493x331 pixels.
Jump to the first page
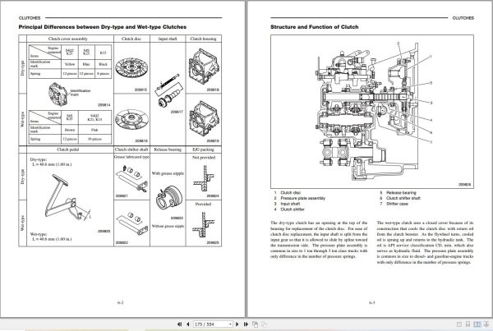click(179, 324)
